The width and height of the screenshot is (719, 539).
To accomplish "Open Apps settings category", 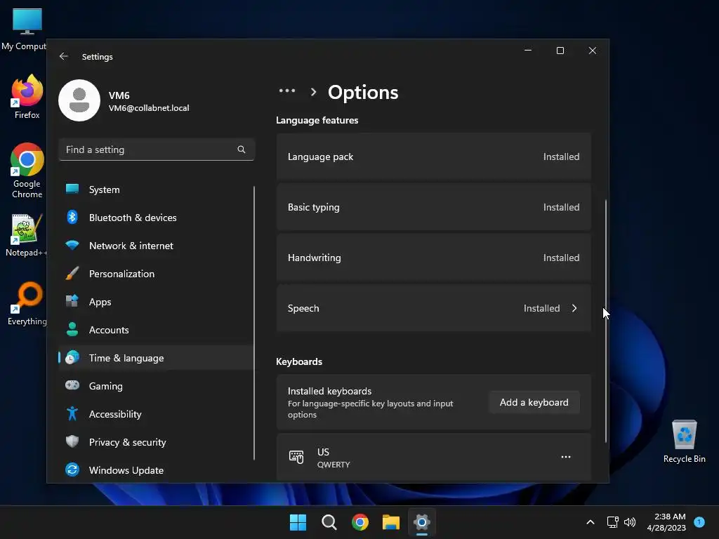I will click(x=156, y=301).
